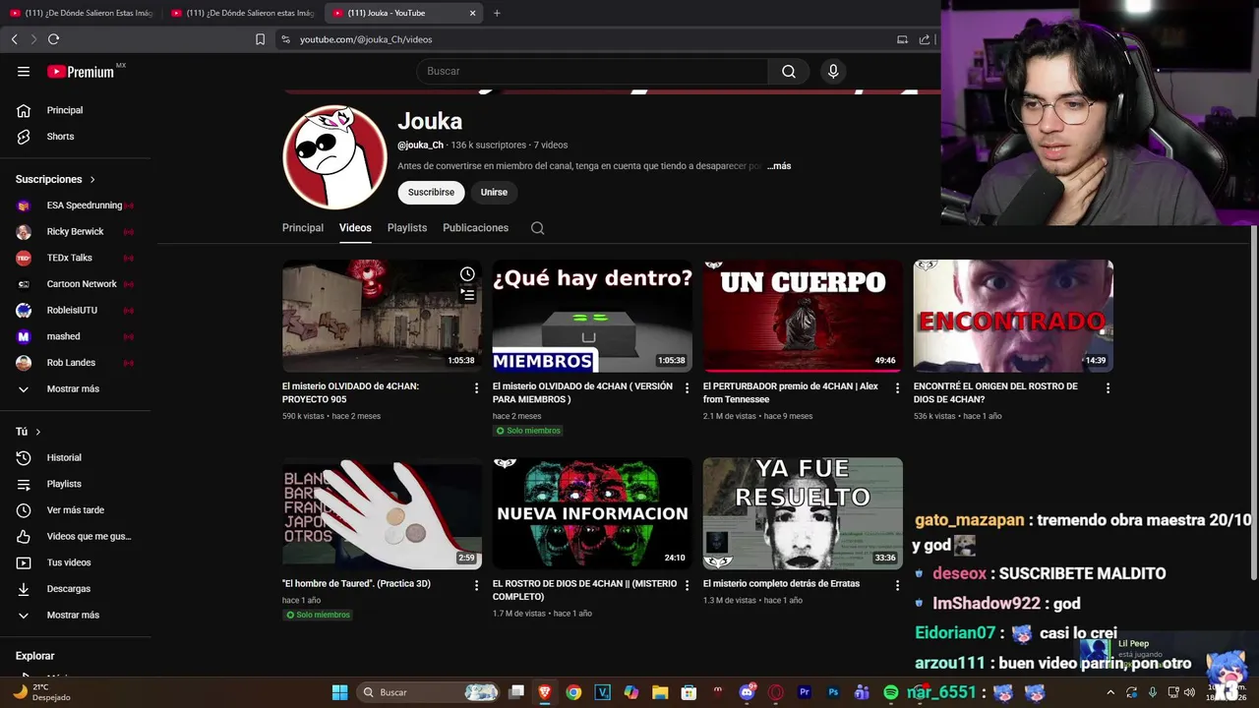1259x708 pixels.
Task: Expand Suscripciones section arrow
Action: (92, 180)
